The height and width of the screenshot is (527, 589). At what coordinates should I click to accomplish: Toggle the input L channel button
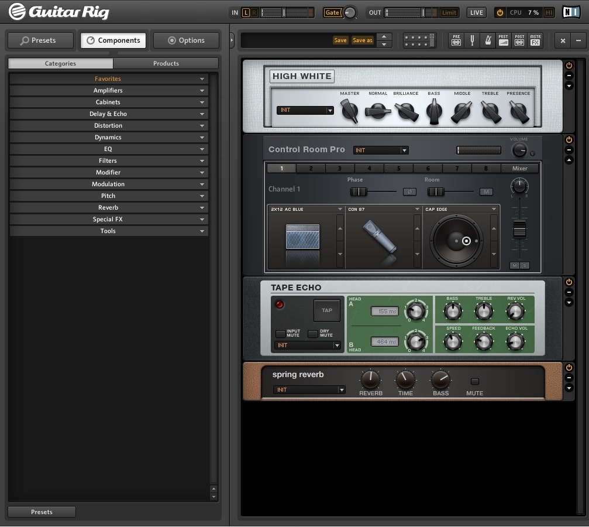pos(246,12)
